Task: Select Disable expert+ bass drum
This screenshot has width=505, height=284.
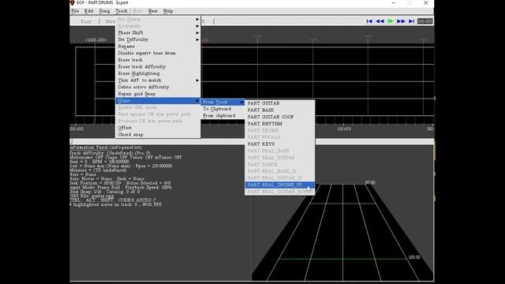Action: click(158, 53)
